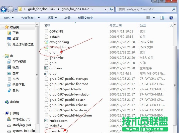Create a folder with 新建文件夹
The height and width of the screenshot is (133, 179).
coord(85,18)
